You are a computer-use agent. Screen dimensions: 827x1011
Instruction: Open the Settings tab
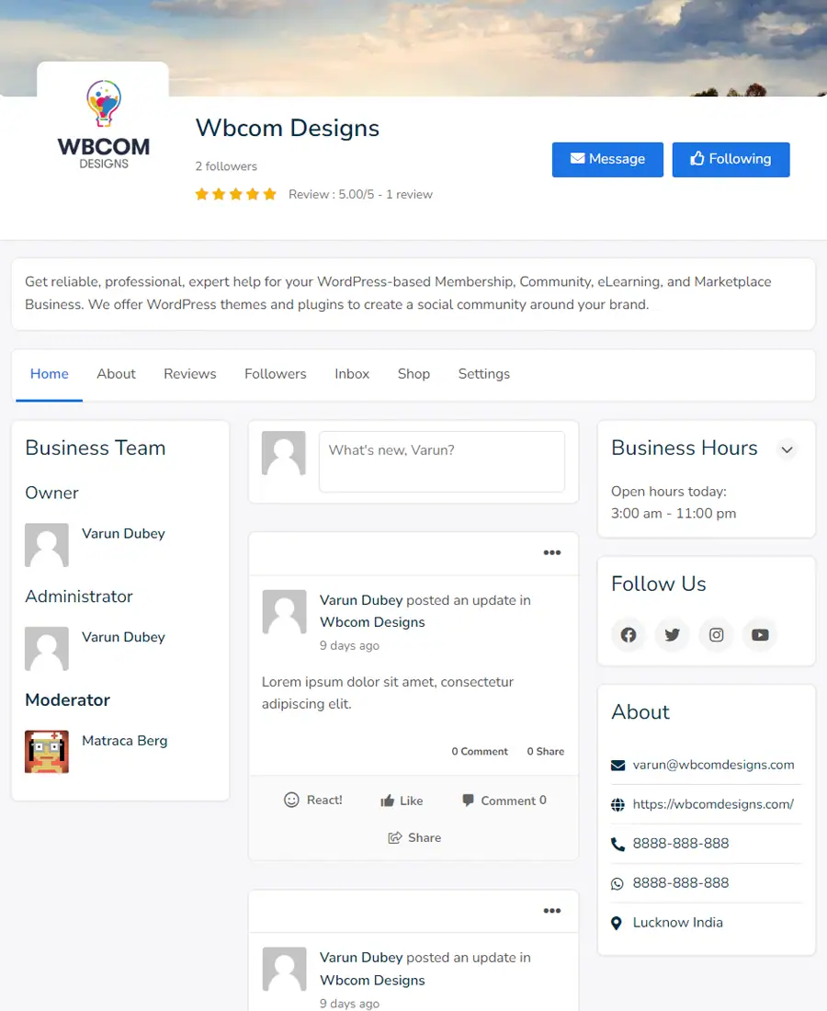[x=484, y=374]
